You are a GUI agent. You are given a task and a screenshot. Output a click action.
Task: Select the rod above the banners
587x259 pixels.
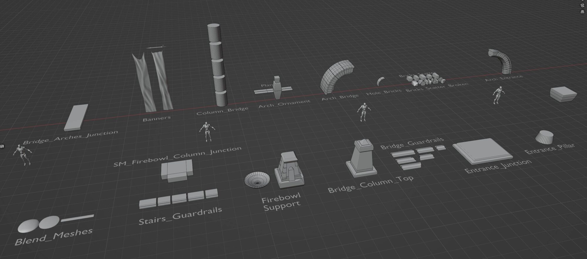(156, 47)
